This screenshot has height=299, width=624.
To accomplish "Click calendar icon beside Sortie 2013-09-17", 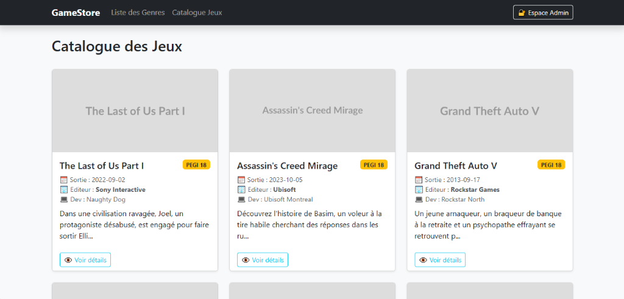I will pos(419,180).
